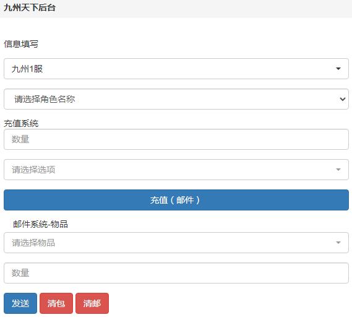Click the blue 充值（邮件） button
Image resolution: width=352 pixels, height=325 pixels.
point(176,200)
